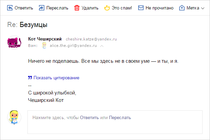Screen dimensions: 210x140
Task: Click the flame spam icon
Action: click(x=107, y=8)
